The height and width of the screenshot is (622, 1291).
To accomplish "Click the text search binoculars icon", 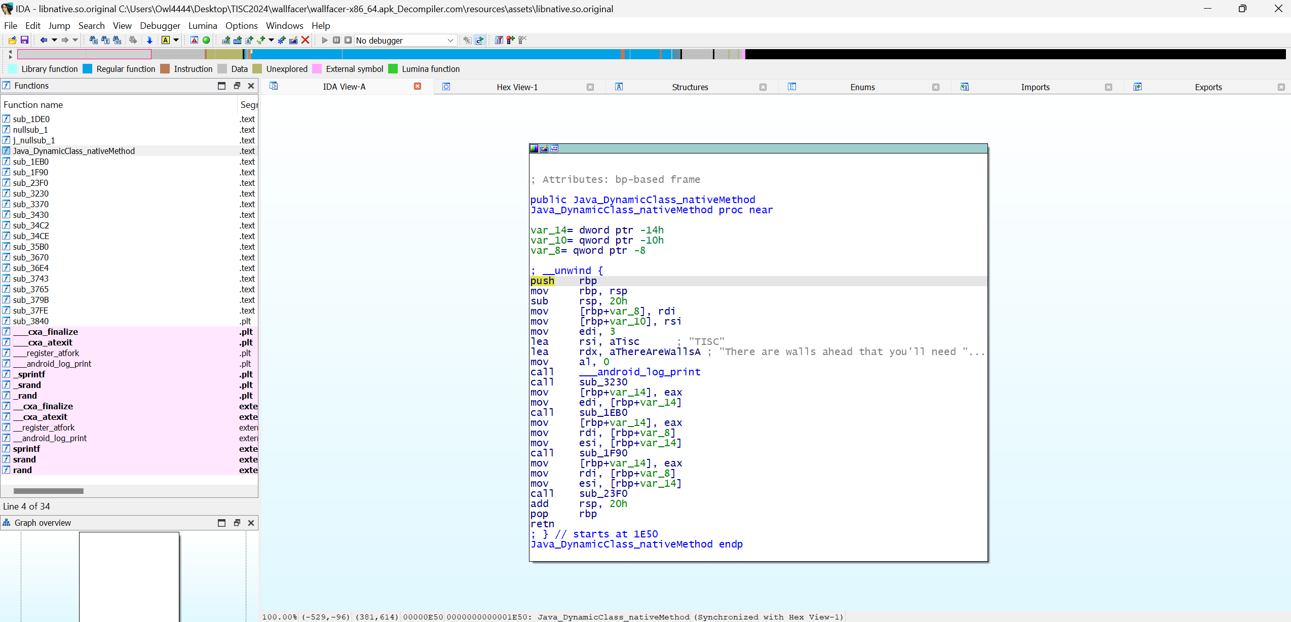I will coord(105,40).
